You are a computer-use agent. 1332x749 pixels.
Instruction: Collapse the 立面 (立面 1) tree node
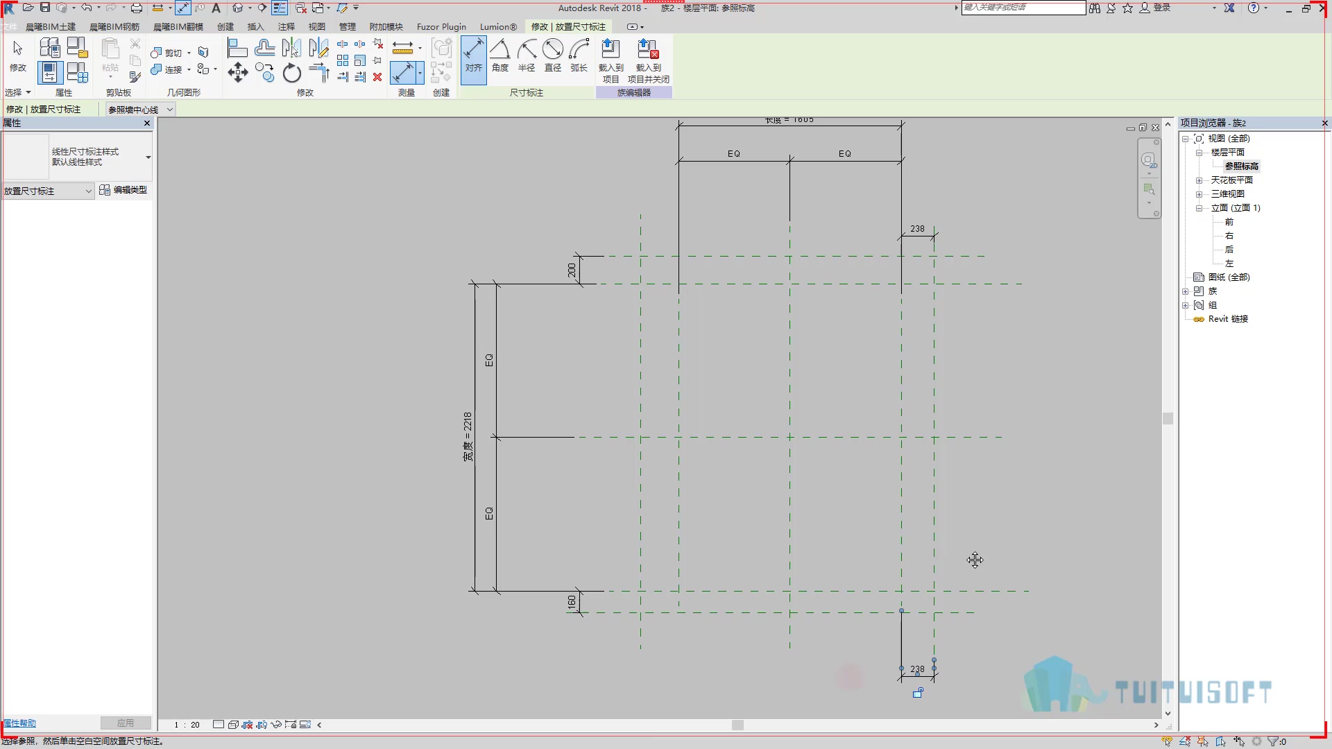pyautogui.click(x=1199, y=208)
